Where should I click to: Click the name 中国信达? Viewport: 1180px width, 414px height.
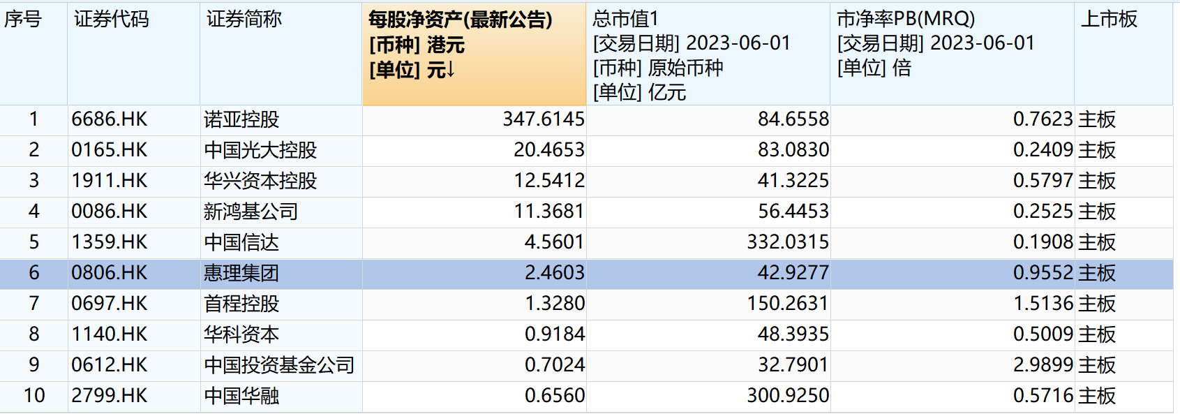(241, 242)
